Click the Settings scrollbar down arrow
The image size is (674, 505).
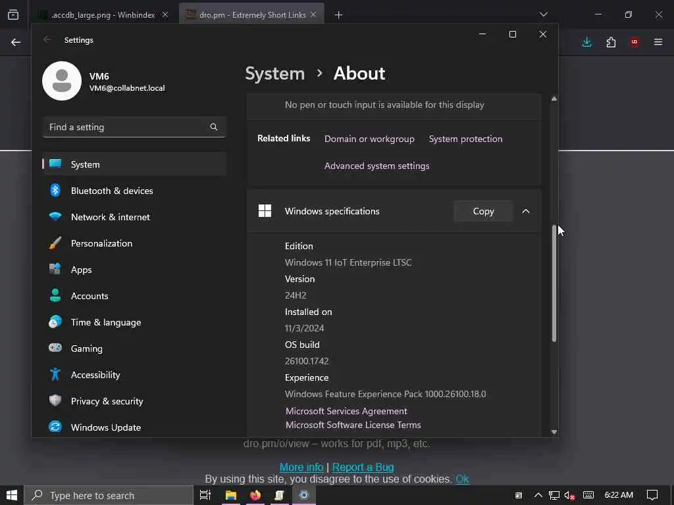pos(554,432)
